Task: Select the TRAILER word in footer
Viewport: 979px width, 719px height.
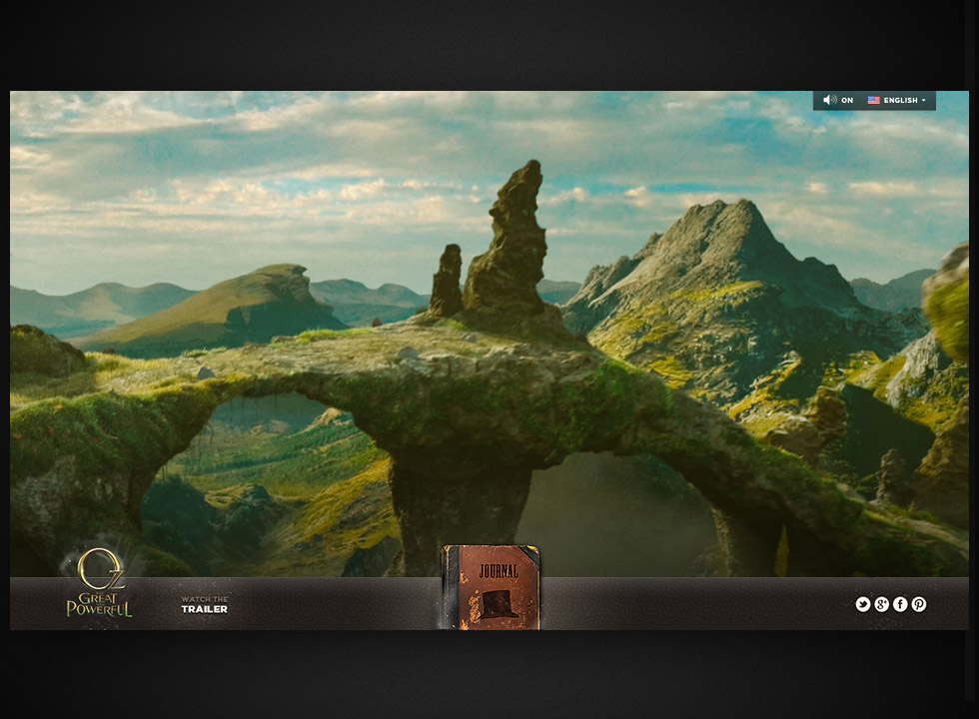Action: coord(204,609)
